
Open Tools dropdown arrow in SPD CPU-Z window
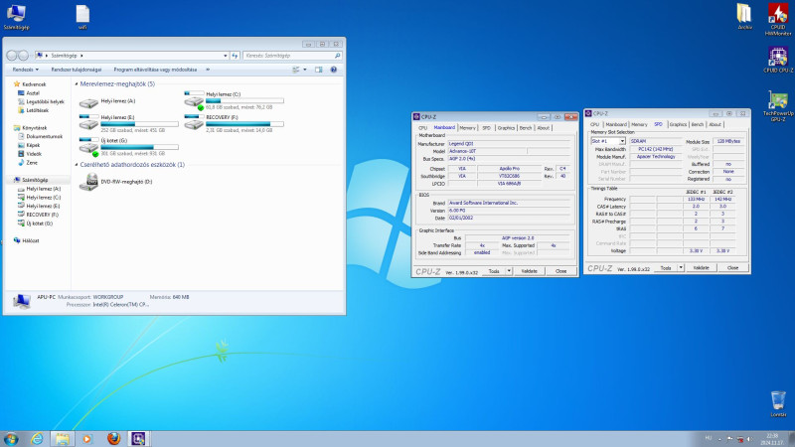(681, 267)
